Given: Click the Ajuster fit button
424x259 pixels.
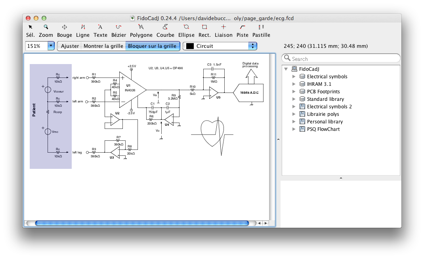Looking at the screenshot, I should [x=70, y=46].
